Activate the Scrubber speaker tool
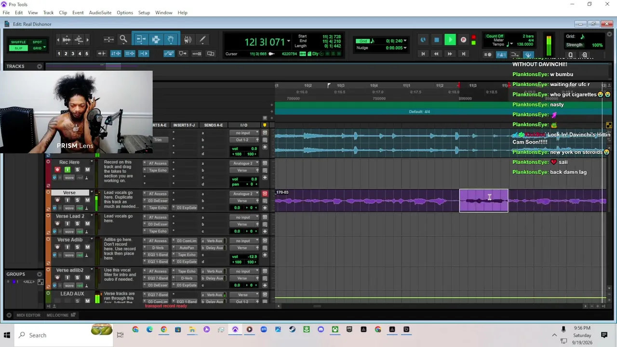Image resolution: width=617 pixels, height=347 pixels. (x=188, y=40)
